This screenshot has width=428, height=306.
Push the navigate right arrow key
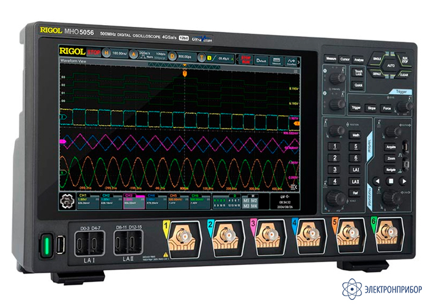pos(404,181)
